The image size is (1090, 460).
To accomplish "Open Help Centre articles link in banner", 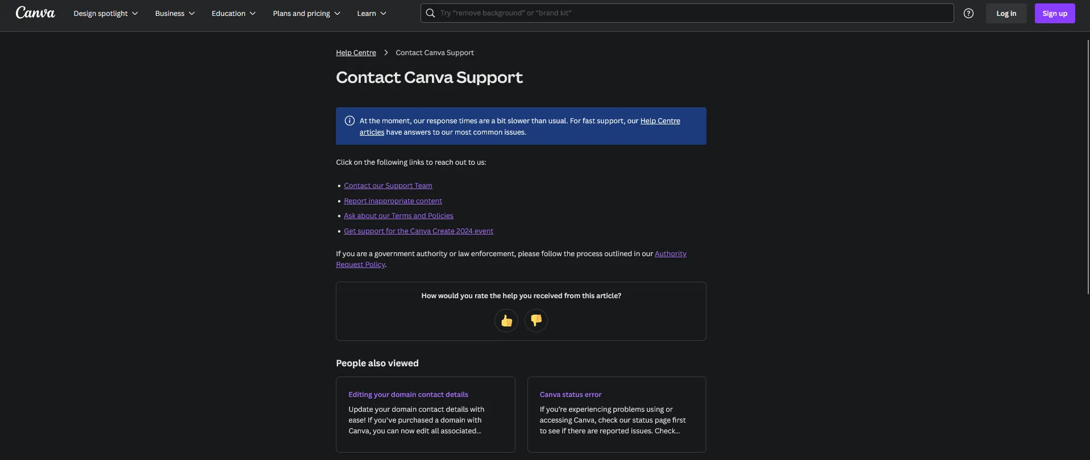I will [660, 121].
